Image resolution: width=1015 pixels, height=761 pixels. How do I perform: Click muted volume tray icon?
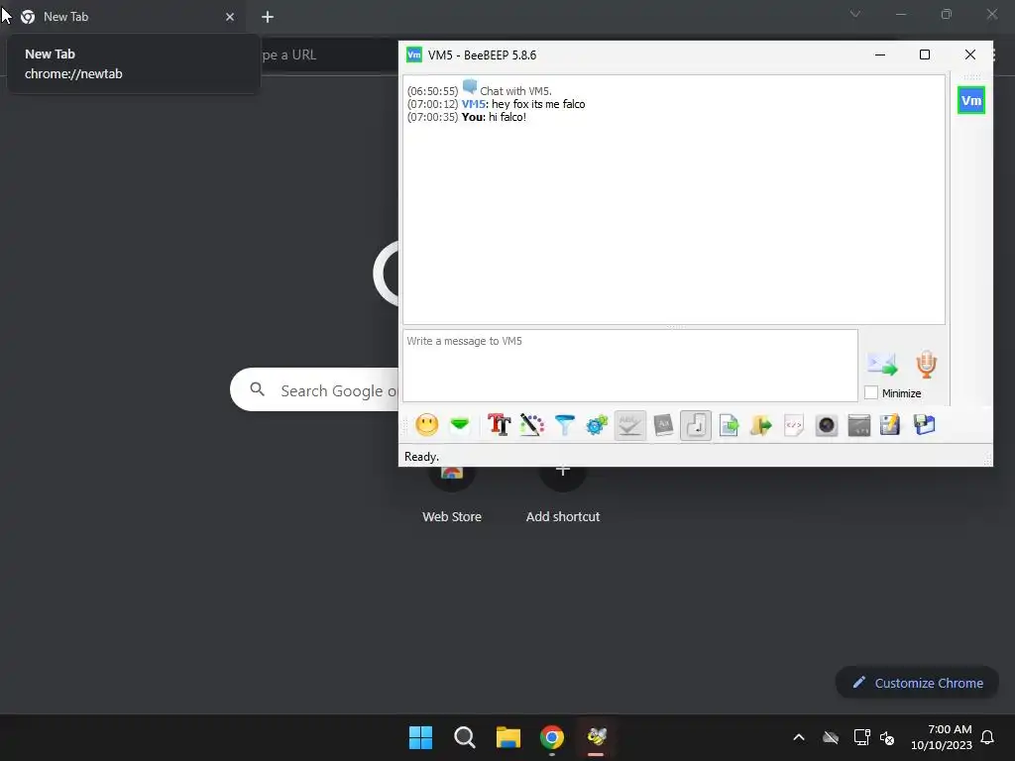(x=887, y=737)
